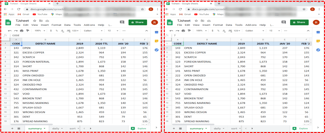Open Keep notes side panel in left window
The height and width of the screenshot is (133, 325).
click(156, 41)
